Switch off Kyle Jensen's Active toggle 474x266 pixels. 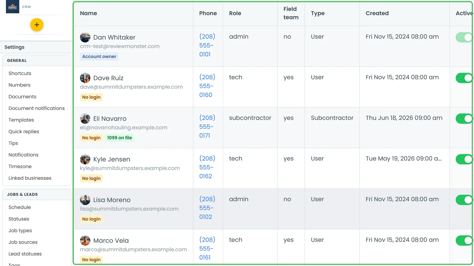(464, 159)
